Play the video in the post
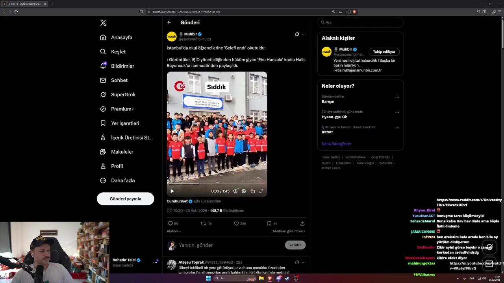Image resolution: width=504 pixels, height=283 pixels. 172,191
